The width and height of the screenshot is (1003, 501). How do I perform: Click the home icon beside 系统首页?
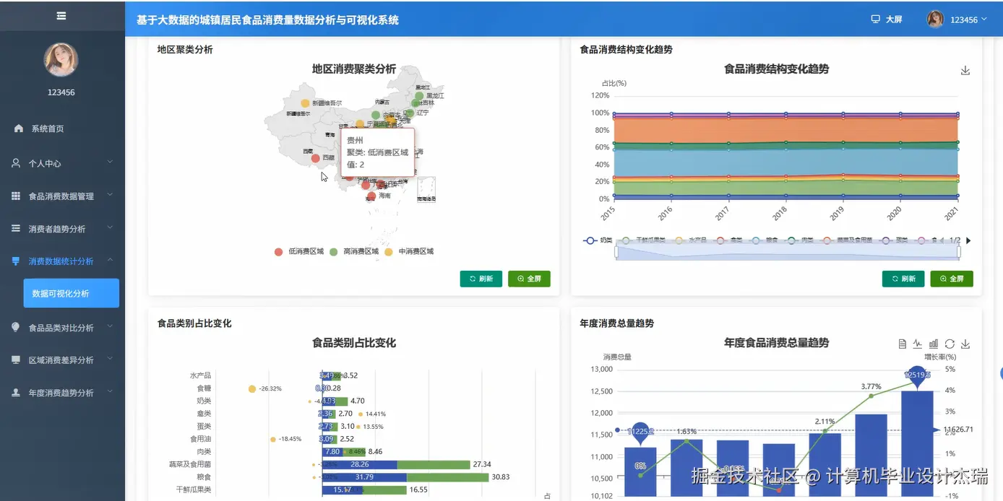coord(19,128)
